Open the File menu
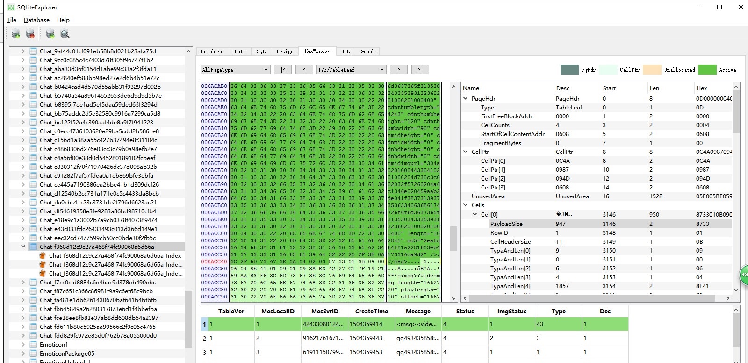The height and width of the screenshot is (363, 748). pyautogui.click(x=12, y=20)
